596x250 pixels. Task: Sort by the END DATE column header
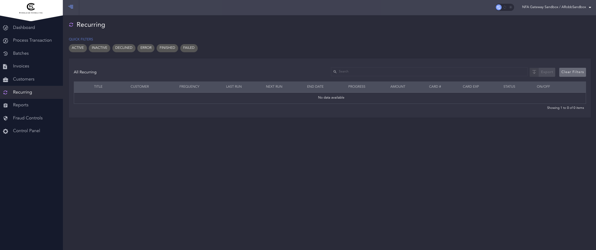(315, 87)
